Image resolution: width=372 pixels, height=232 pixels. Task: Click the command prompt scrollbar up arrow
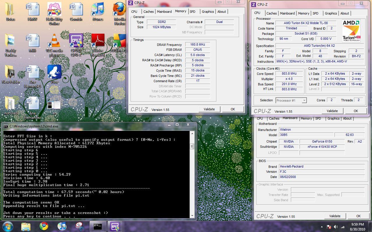192,134
